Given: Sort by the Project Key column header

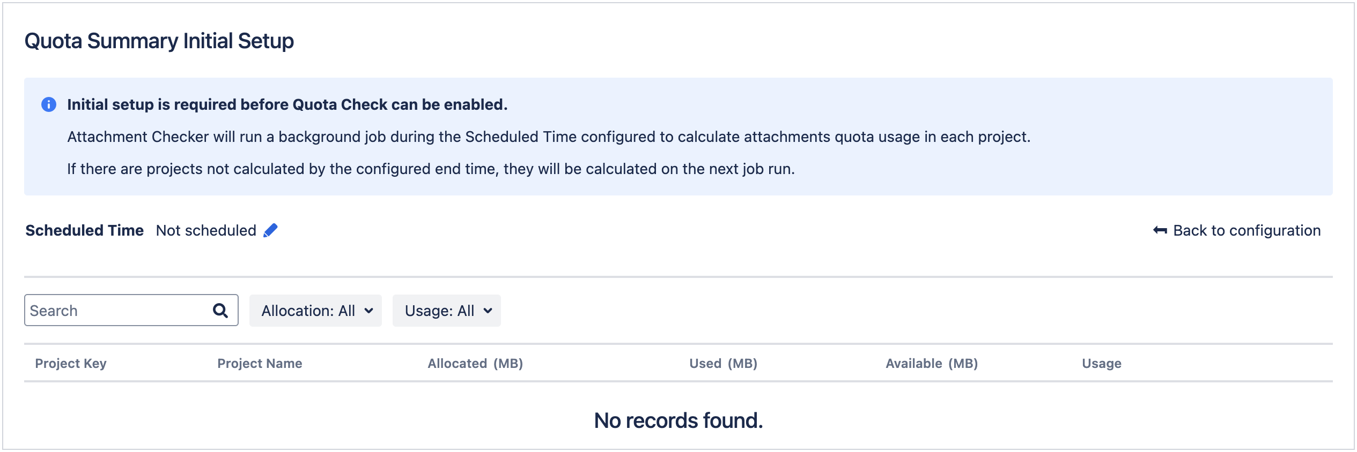Looking at the screenshot, I should tap(70, 363).
